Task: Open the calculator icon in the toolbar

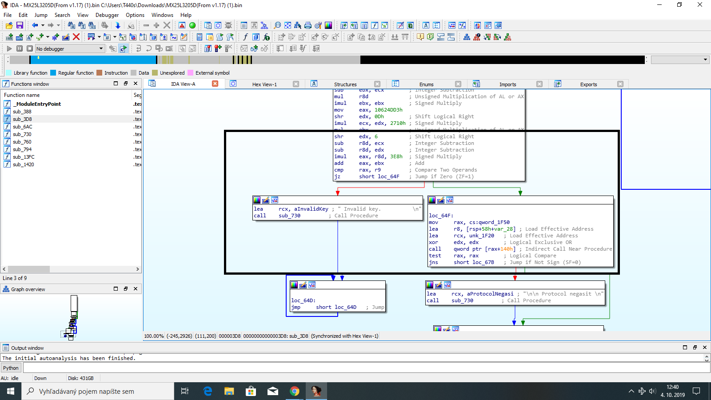Action: tap(200, 37)
